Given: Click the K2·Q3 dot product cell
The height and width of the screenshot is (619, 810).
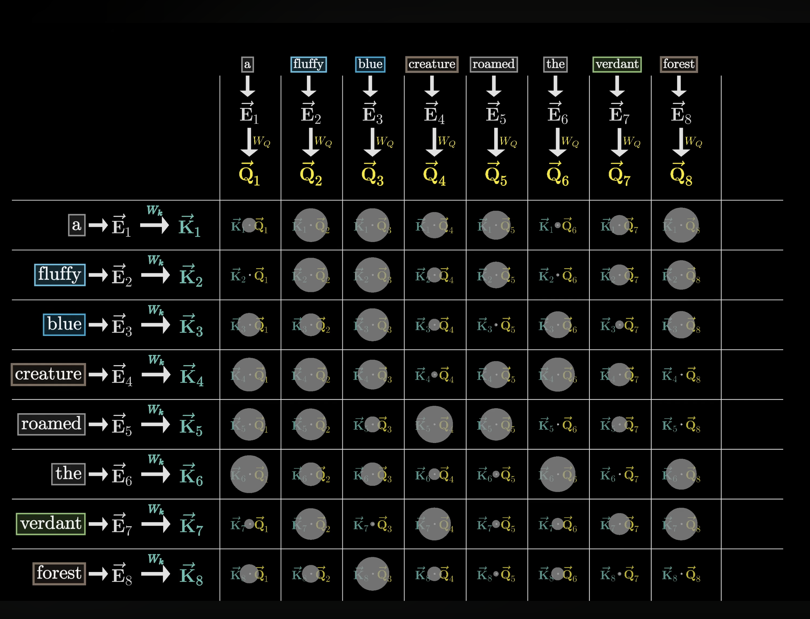Looking at the screenshot, I should [x=372, y=275].
